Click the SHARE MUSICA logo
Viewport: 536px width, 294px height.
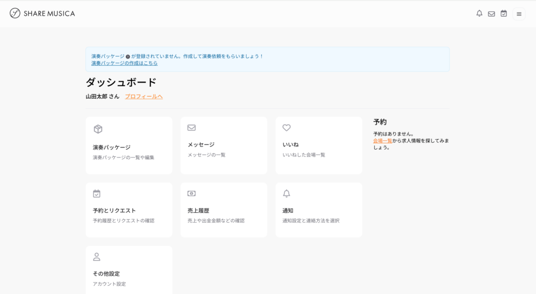42,14
